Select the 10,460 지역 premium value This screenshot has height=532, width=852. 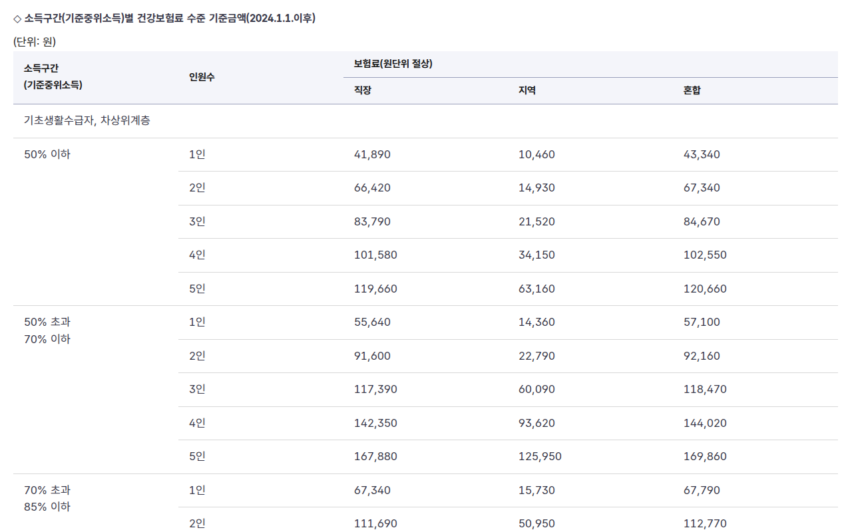(x=536, y=154)
